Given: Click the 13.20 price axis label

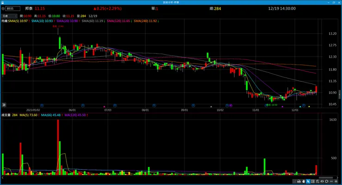Looking at the screenshot, I should click(x=332, y=34).
